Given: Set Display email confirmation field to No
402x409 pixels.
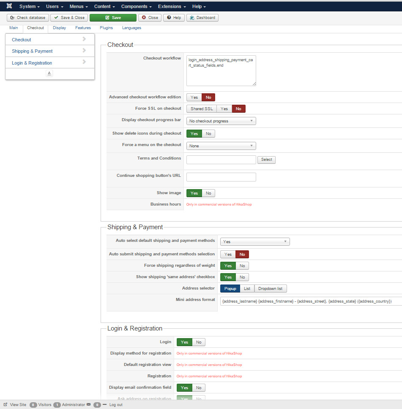Looking at the screenshot, I should 199,388.
